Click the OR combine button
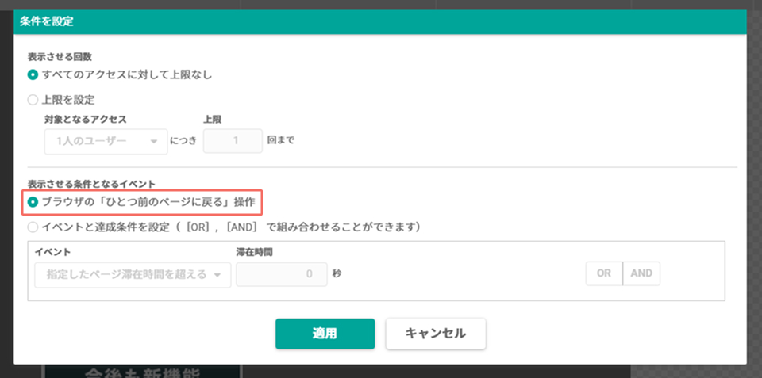This screenshot has width=762, height=378. pyautogui.click(x=604, y=273)
